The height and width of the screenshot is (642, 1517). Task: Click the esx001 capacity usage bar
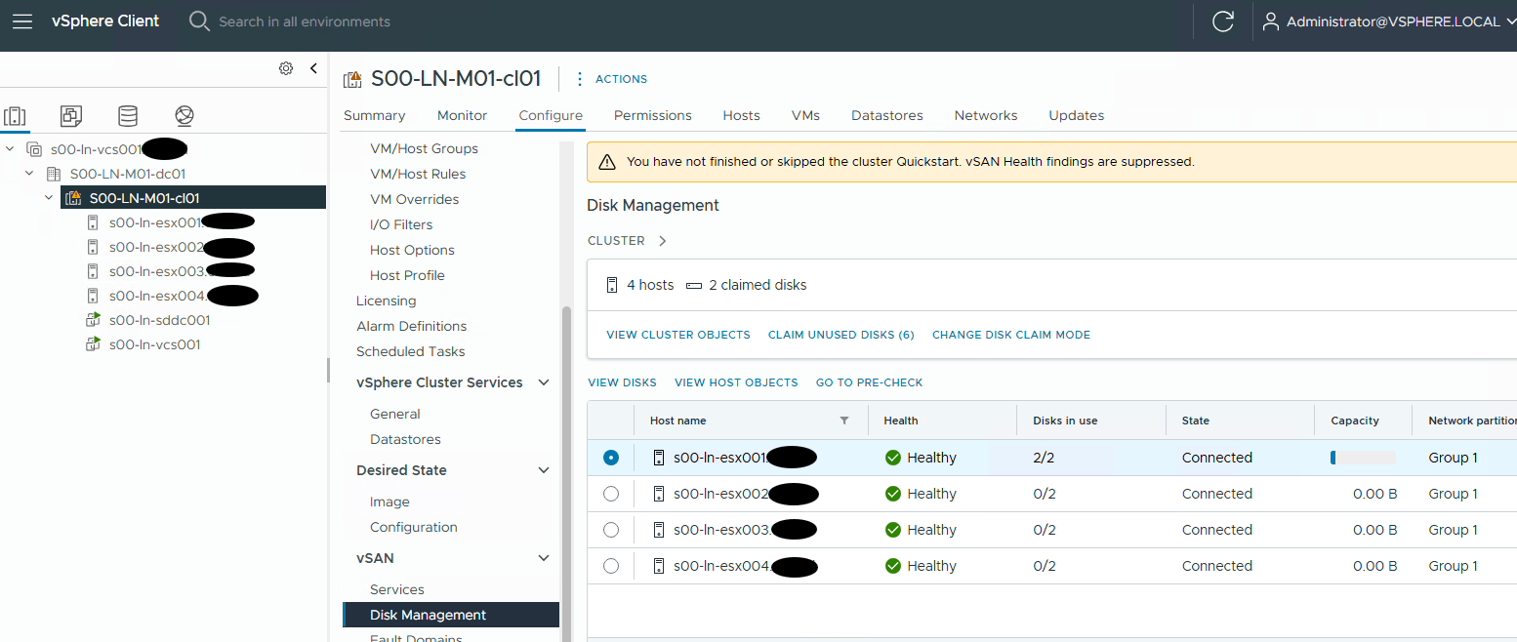pos(1363,458)
